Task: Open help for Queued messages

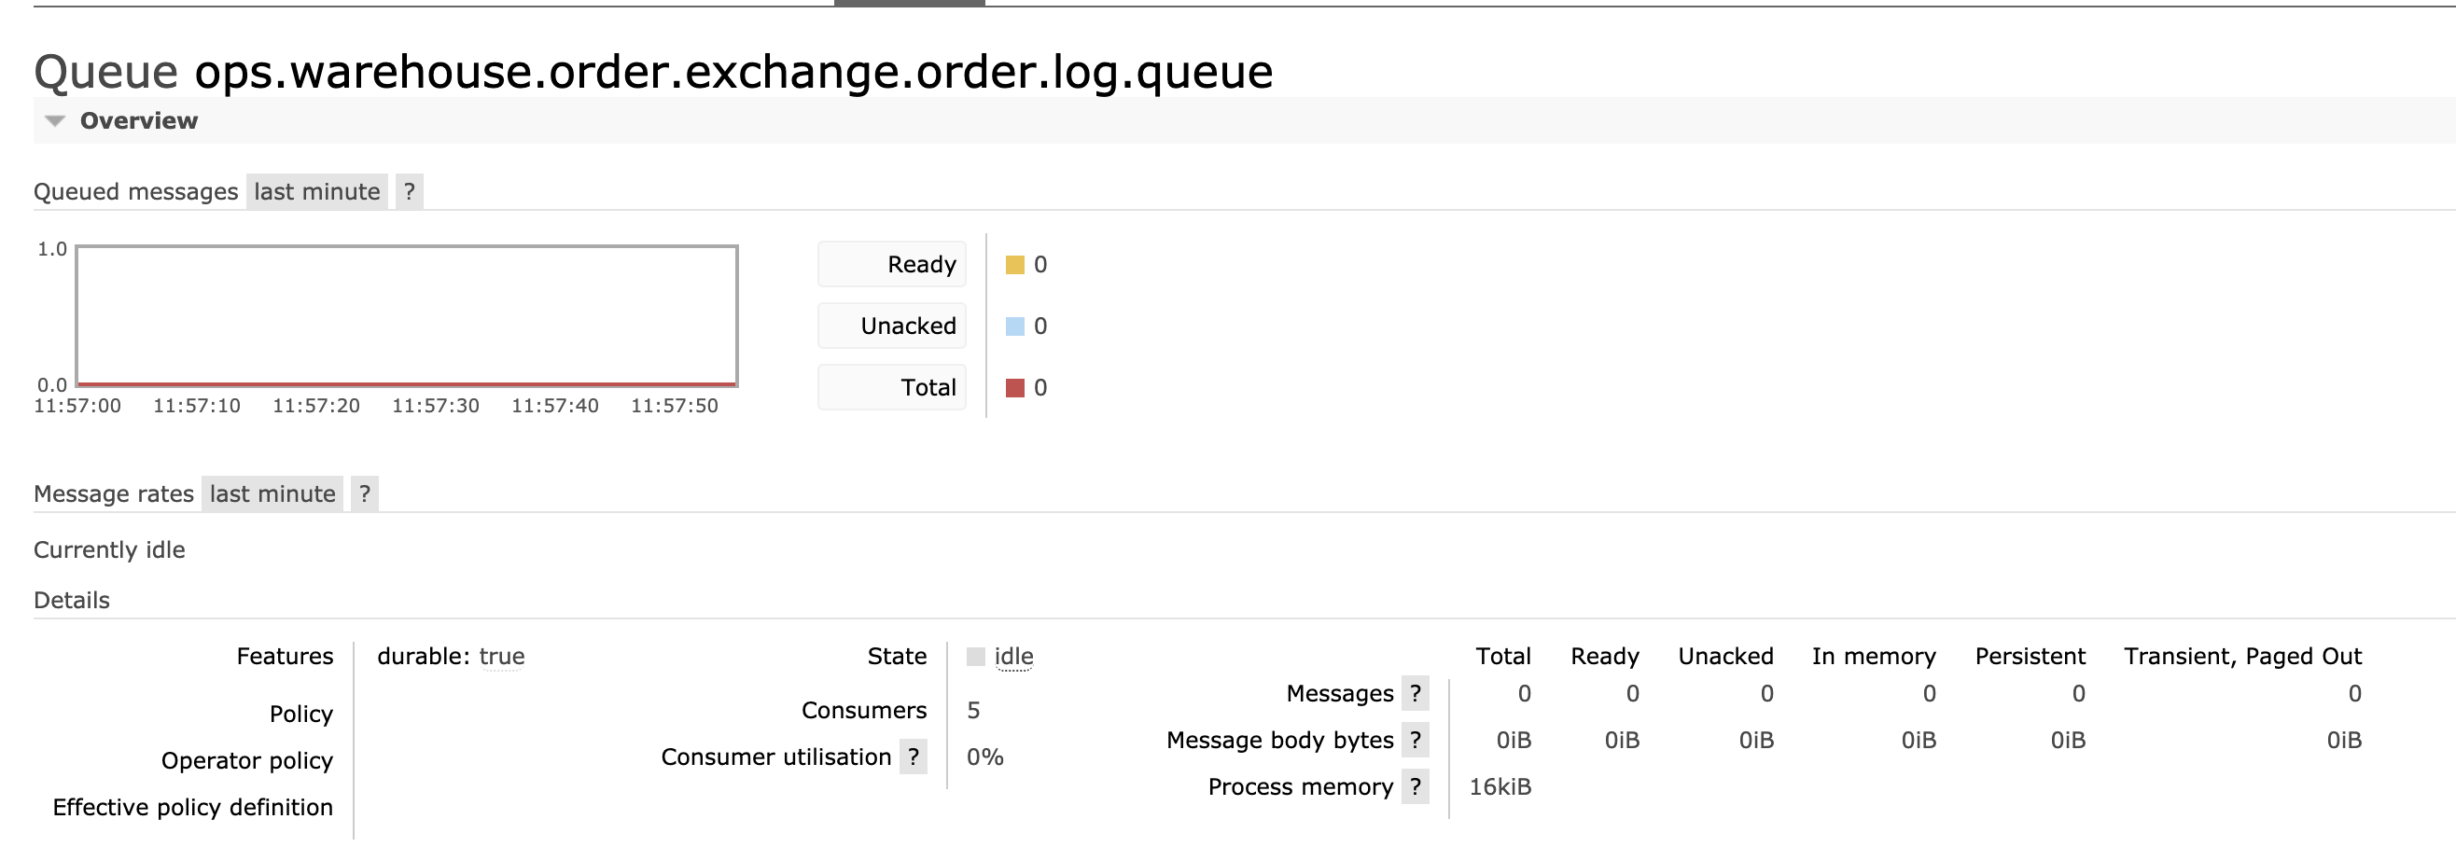Action: click(408, 191)
